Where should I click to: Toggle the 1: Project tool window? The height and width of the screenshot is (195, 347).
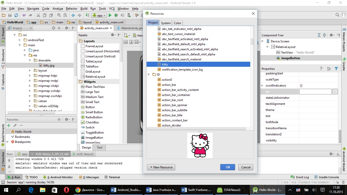(3, 36)
